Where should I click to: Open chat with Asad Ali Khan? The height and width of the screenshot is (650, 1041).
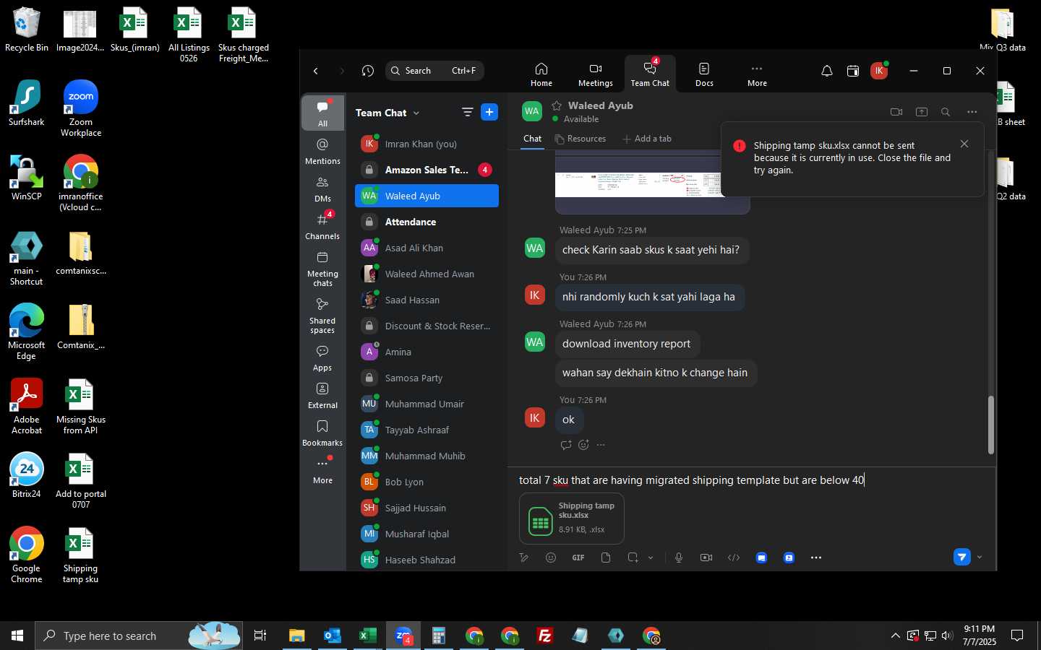(x=427, y=248)
